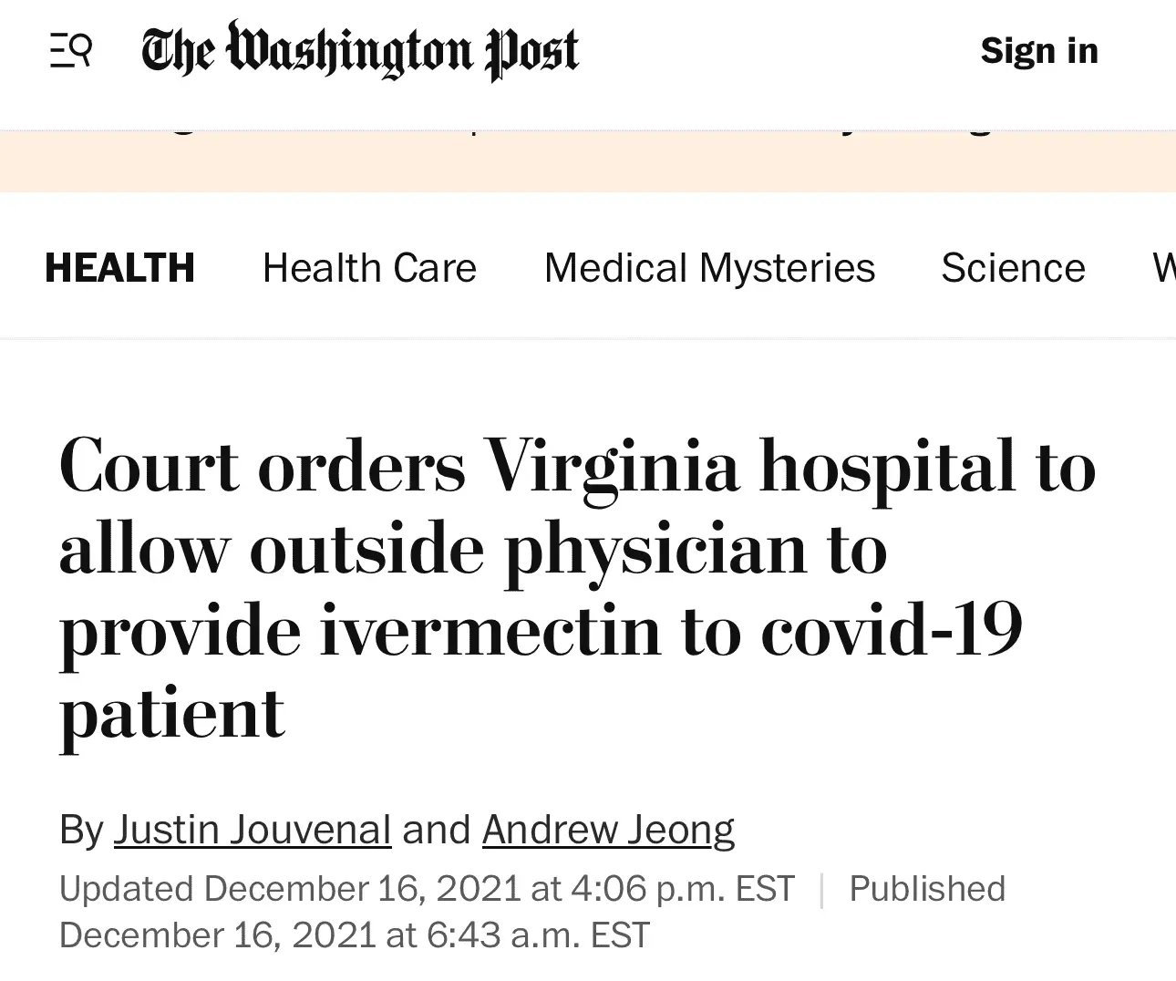Click The Washington Post logo
The height and width of the screenshot is (981, 1176).
pyautogui.click(x=360, y=50)
